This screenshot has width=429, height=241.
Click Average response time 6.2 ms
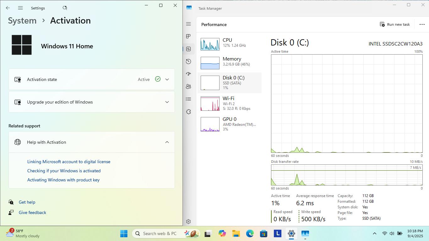[305, 203]
